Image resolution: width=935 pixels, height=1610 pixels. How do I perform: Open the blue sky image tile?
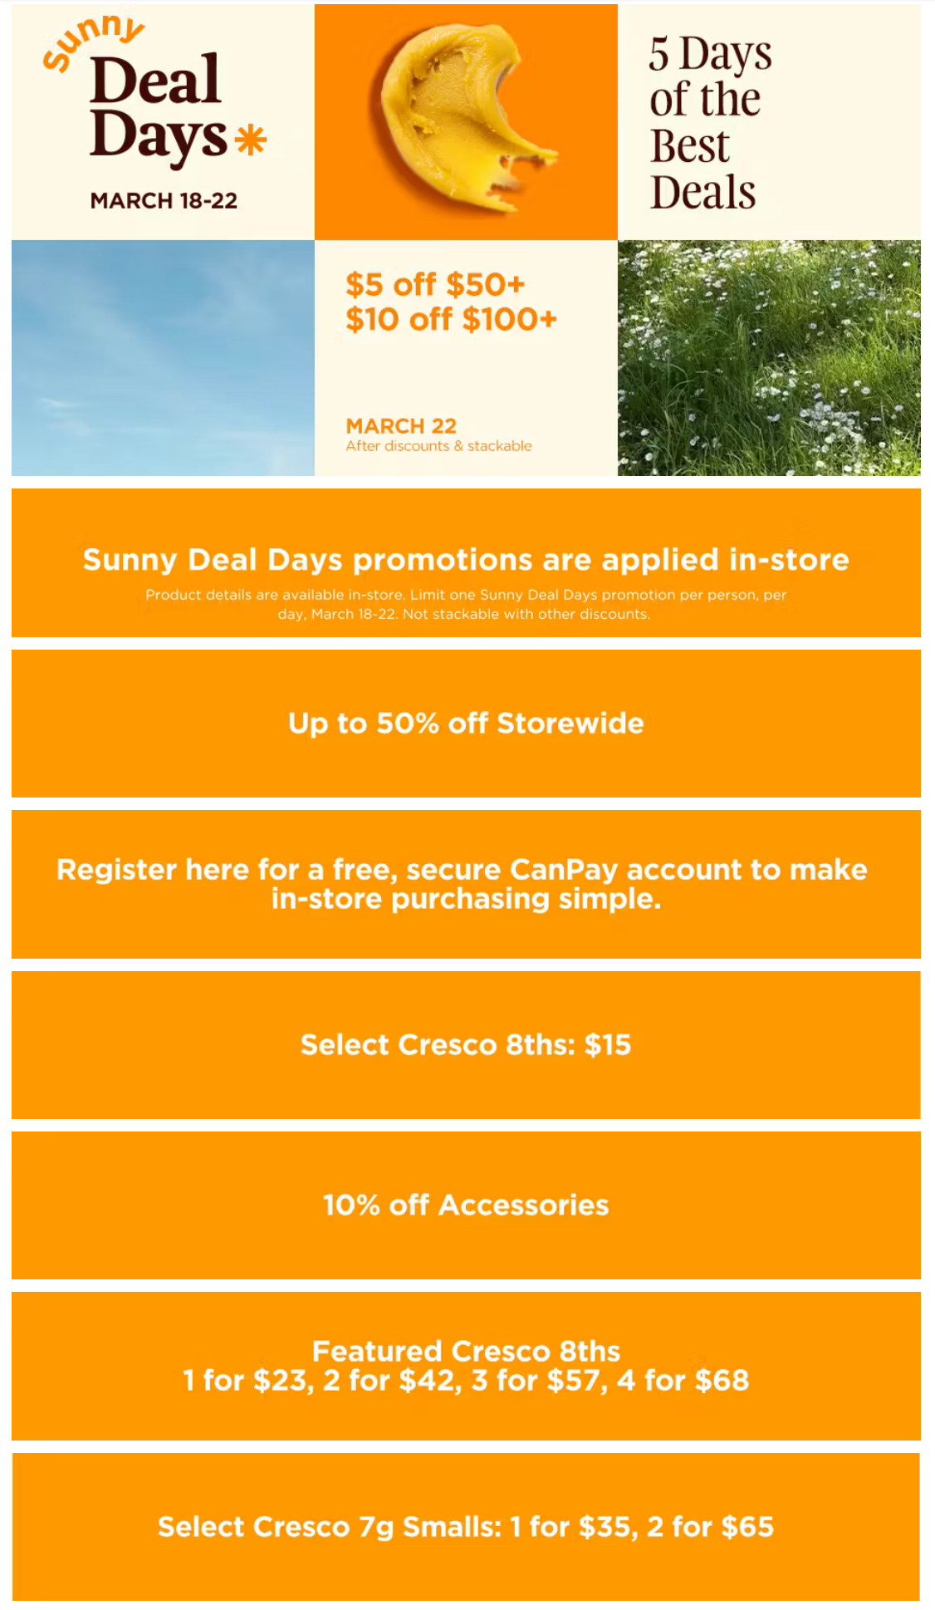163,358
